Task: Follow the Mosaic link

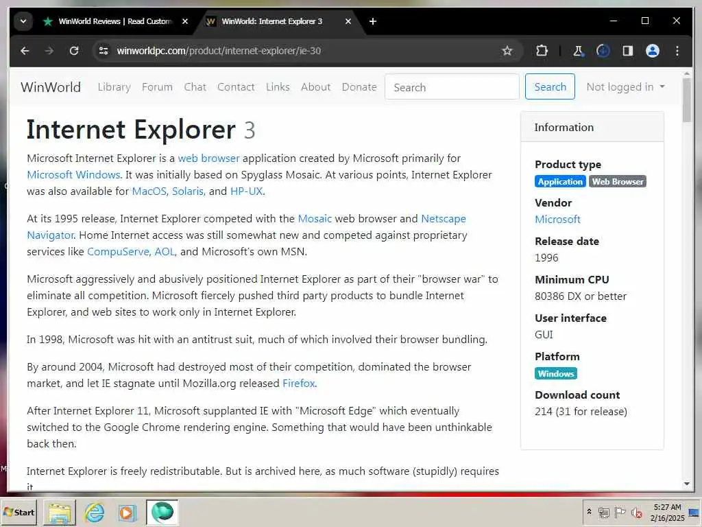Action: click(315, 219)
